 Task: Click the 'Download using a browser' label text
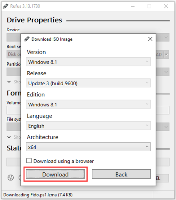(x=64, y=161)
